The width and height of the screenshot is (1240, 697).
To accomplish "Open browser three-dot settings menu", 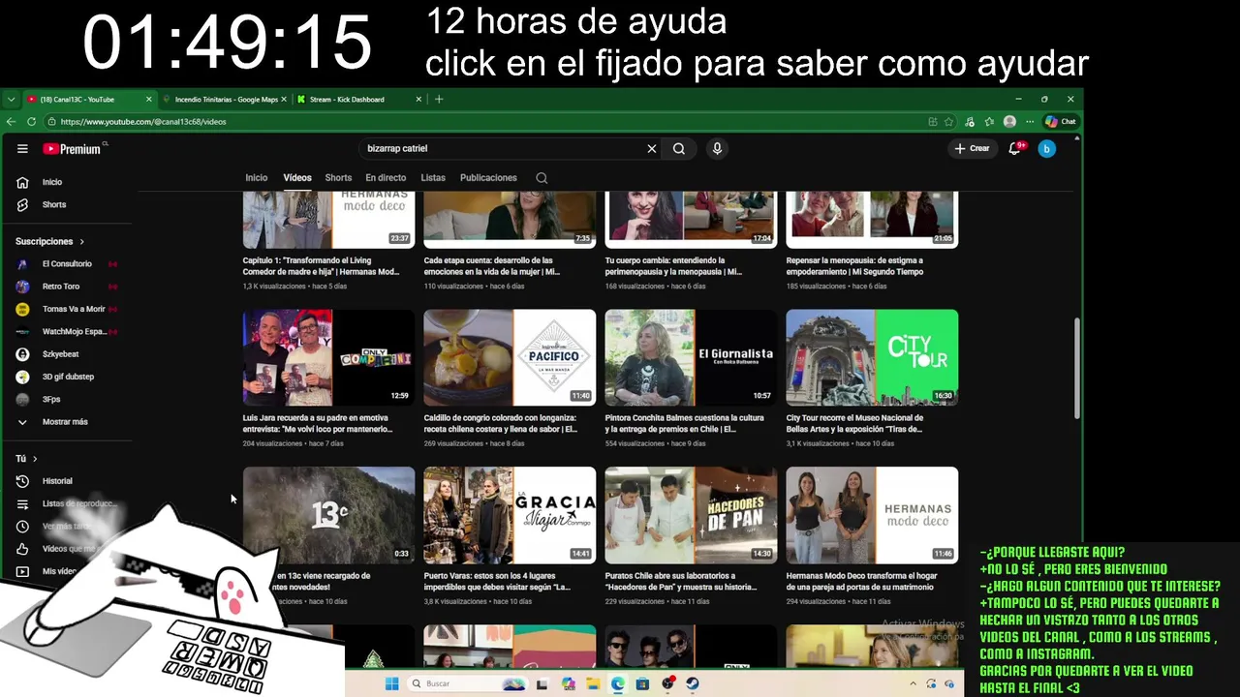I will click(1030, 122).
